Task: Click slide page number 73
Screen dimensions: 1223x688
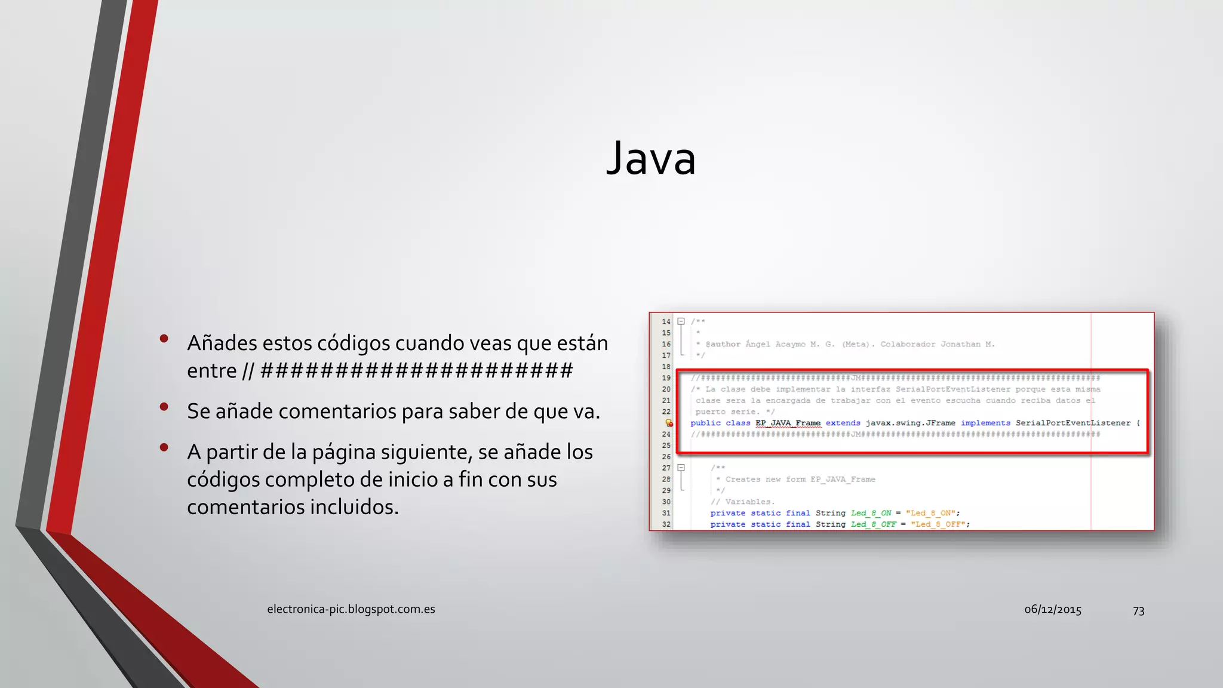Action: point(1138,610)
